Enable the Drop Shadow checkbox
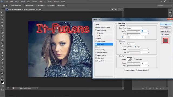 tap(96, 61)
